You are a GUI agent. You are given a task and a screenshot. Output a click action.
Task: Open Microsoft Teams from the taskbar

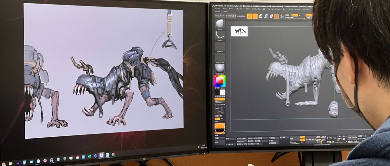coord(96,156)
